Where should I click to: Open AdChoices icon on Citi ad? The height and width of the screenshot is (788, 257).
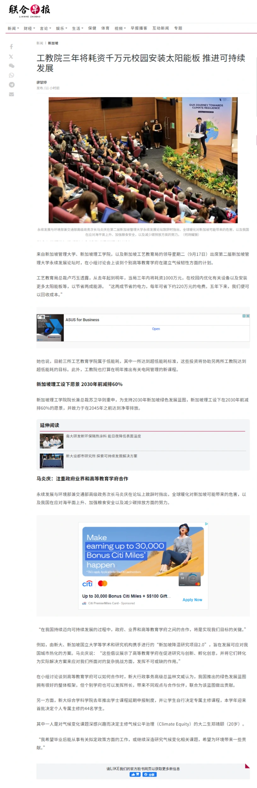tap(206, 524)
